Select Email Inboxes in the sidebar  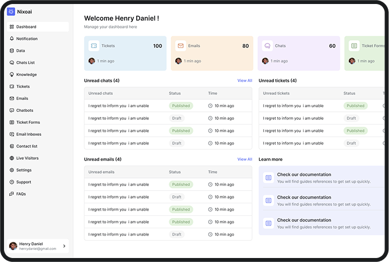point(29,134)
